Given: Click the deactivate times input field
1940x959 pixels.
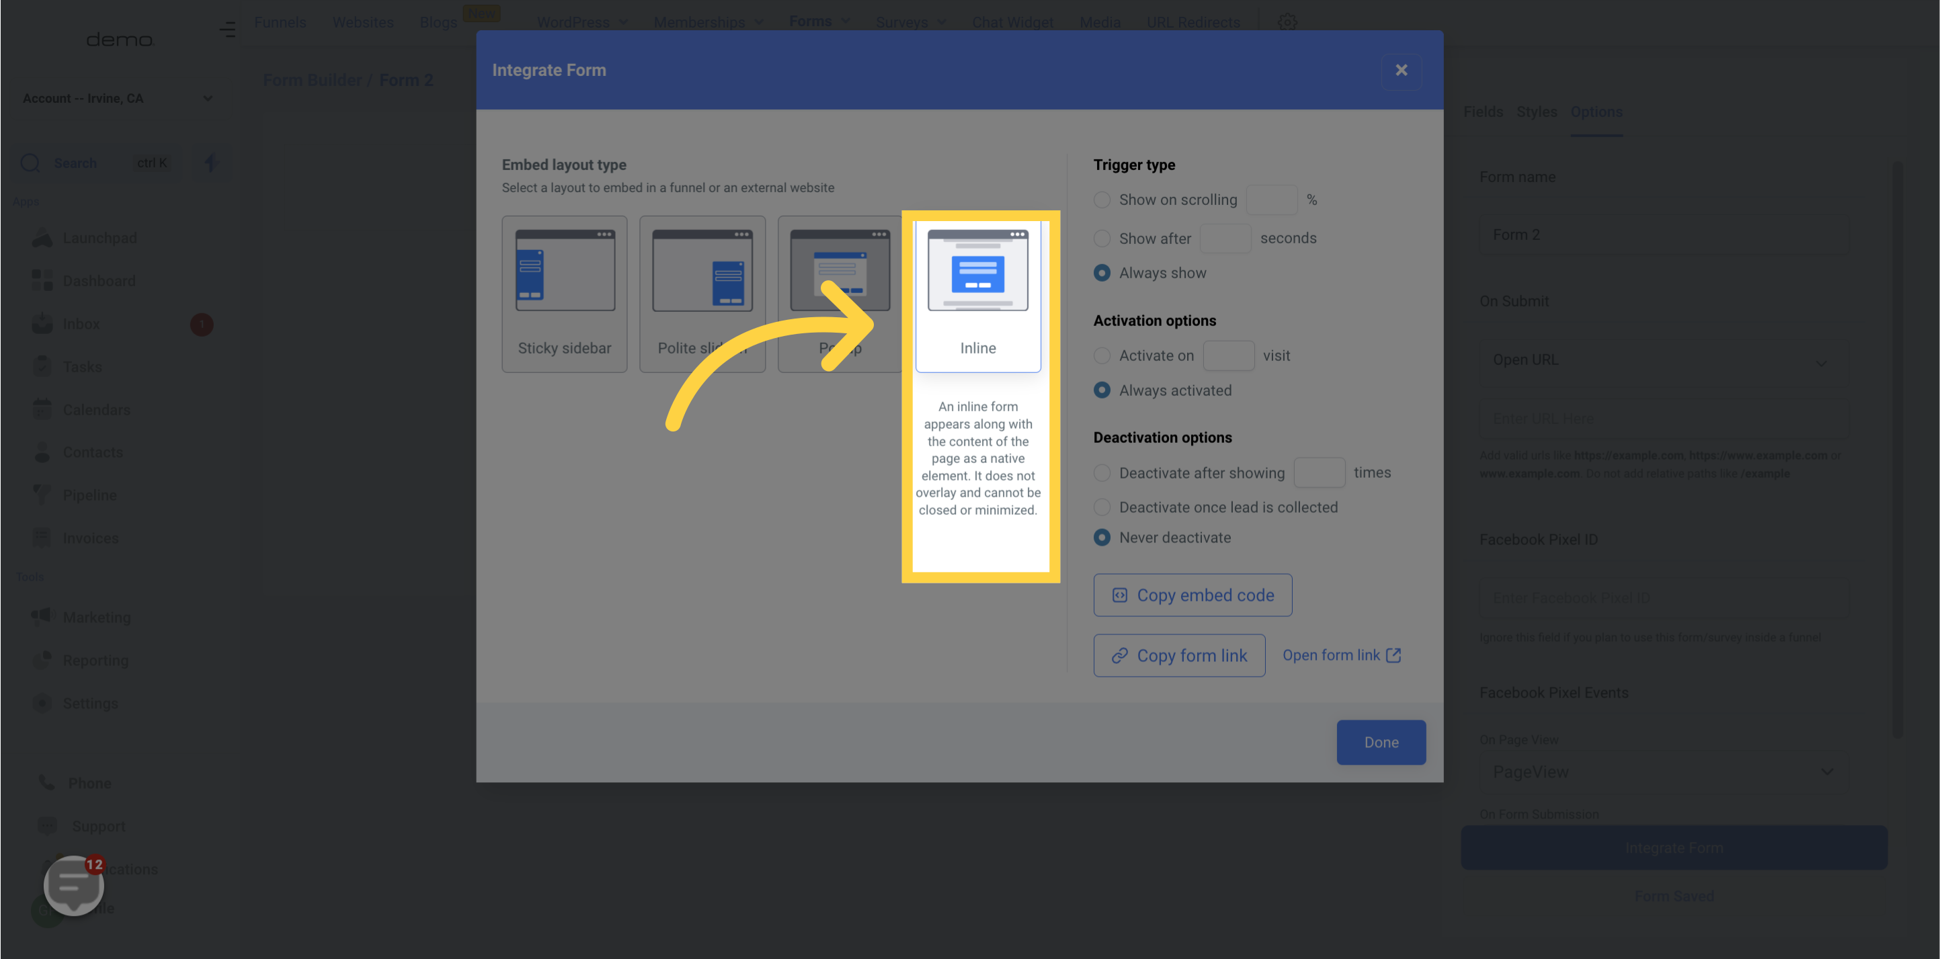Looking at the screenshot, I should pos(1319,474).
